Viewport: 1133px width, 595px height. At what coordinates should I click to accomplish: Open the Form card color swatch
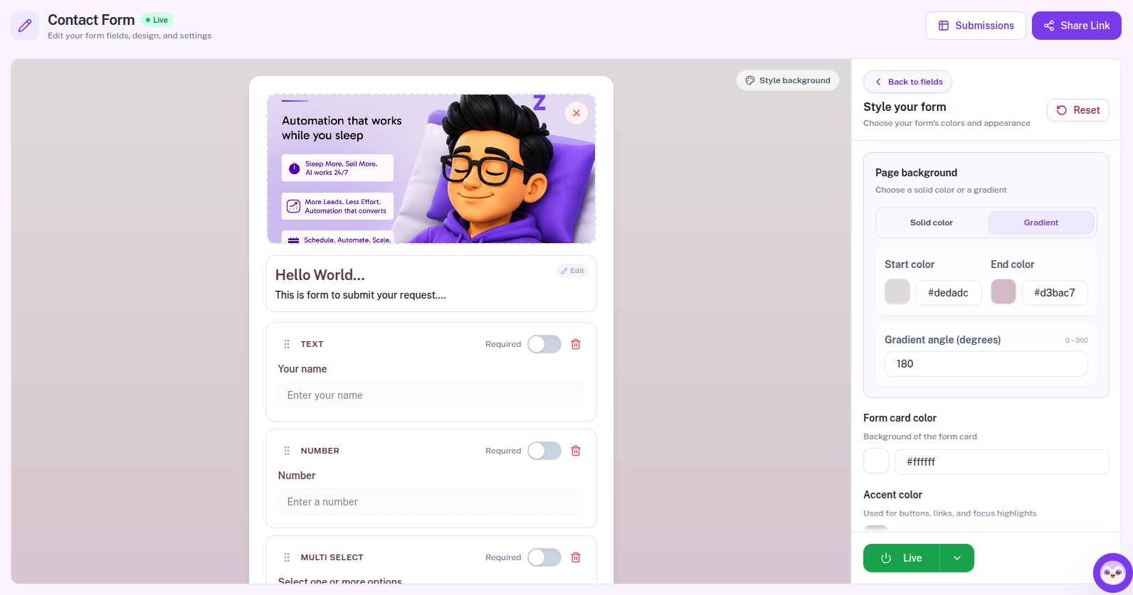click(876, 461)
